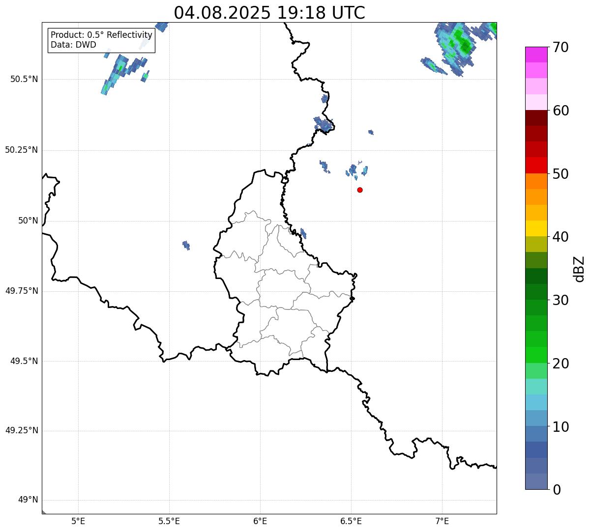Click the title '04.08.2025 19:18 UTC'
This screenshot has height=531, width=591.
coord(269,13)
